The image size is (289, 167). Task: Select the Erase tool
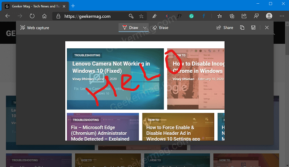coord(160,28)
